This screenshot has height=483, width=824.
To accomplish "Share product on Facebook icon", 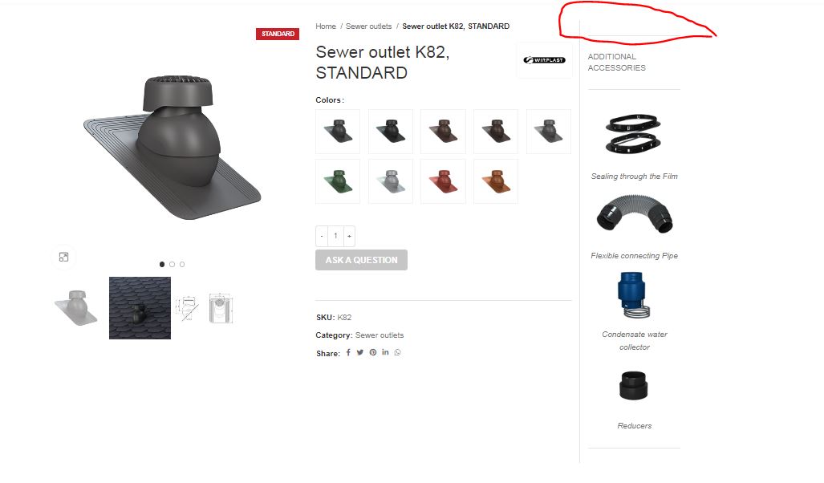I will point(348,353).
